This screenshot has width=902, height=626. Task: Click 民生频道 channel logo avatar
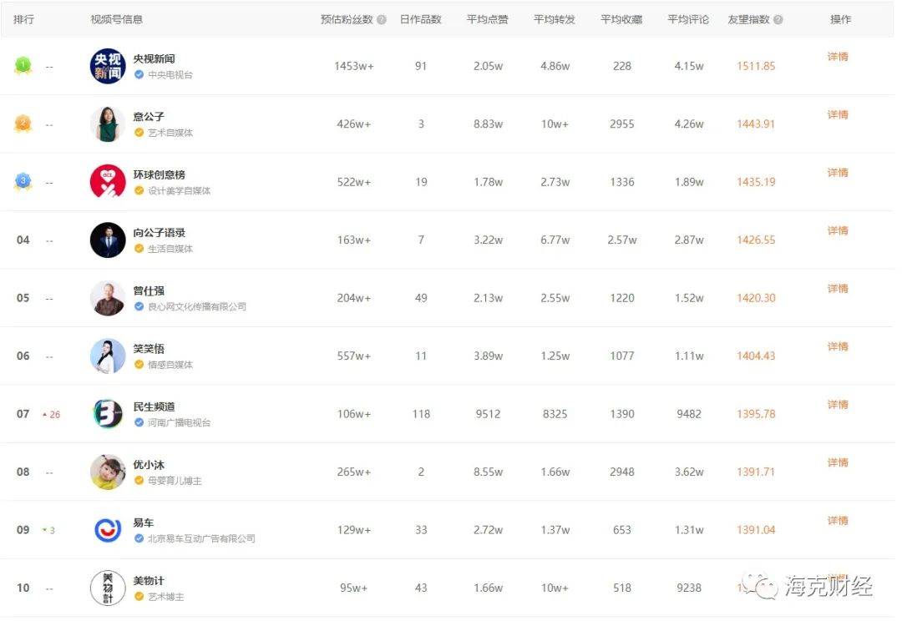(108, 414)
